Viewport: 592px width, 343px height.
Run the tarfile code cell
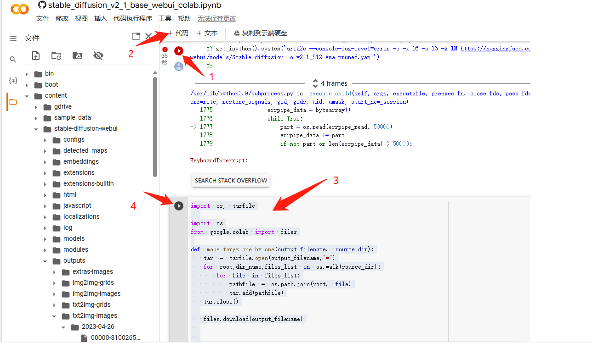point(179,206)
